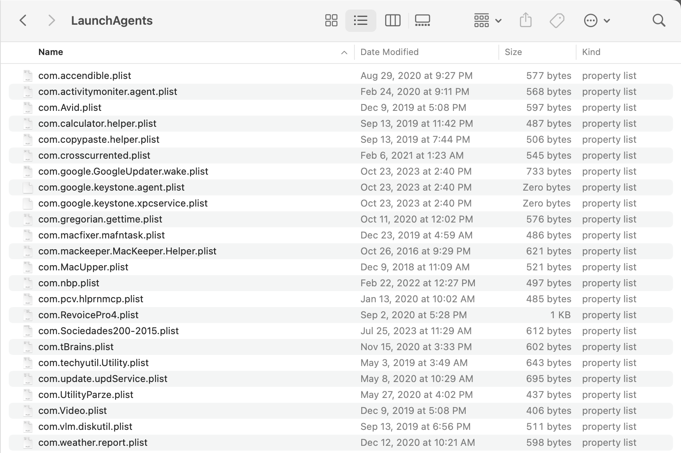This screenshot has width=681, height=453.
Task: Click the com.Avid.plist file icon
Action: pos(28,108)
